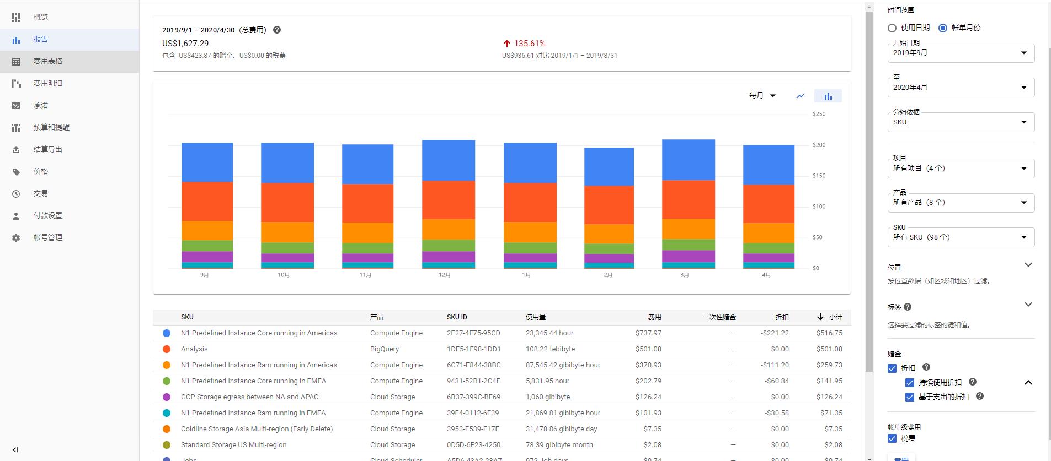Open the 开始日期 2019年9月 field
1051x461 pixels.
click(961, 53)
